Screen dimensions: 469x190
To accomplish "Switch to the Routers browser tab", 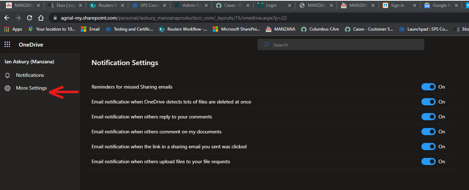I will pos(107,5).
